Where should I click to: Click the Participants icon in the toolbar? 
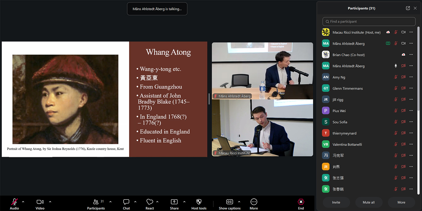(x=96, y=202)
